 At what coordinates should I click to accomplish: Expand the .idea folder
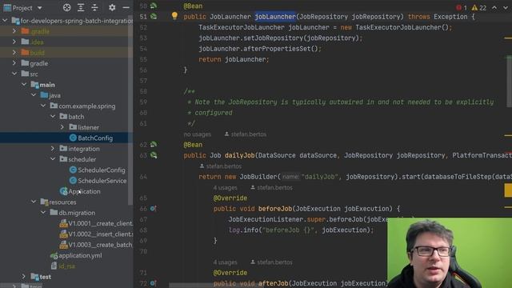click(14, 42)
